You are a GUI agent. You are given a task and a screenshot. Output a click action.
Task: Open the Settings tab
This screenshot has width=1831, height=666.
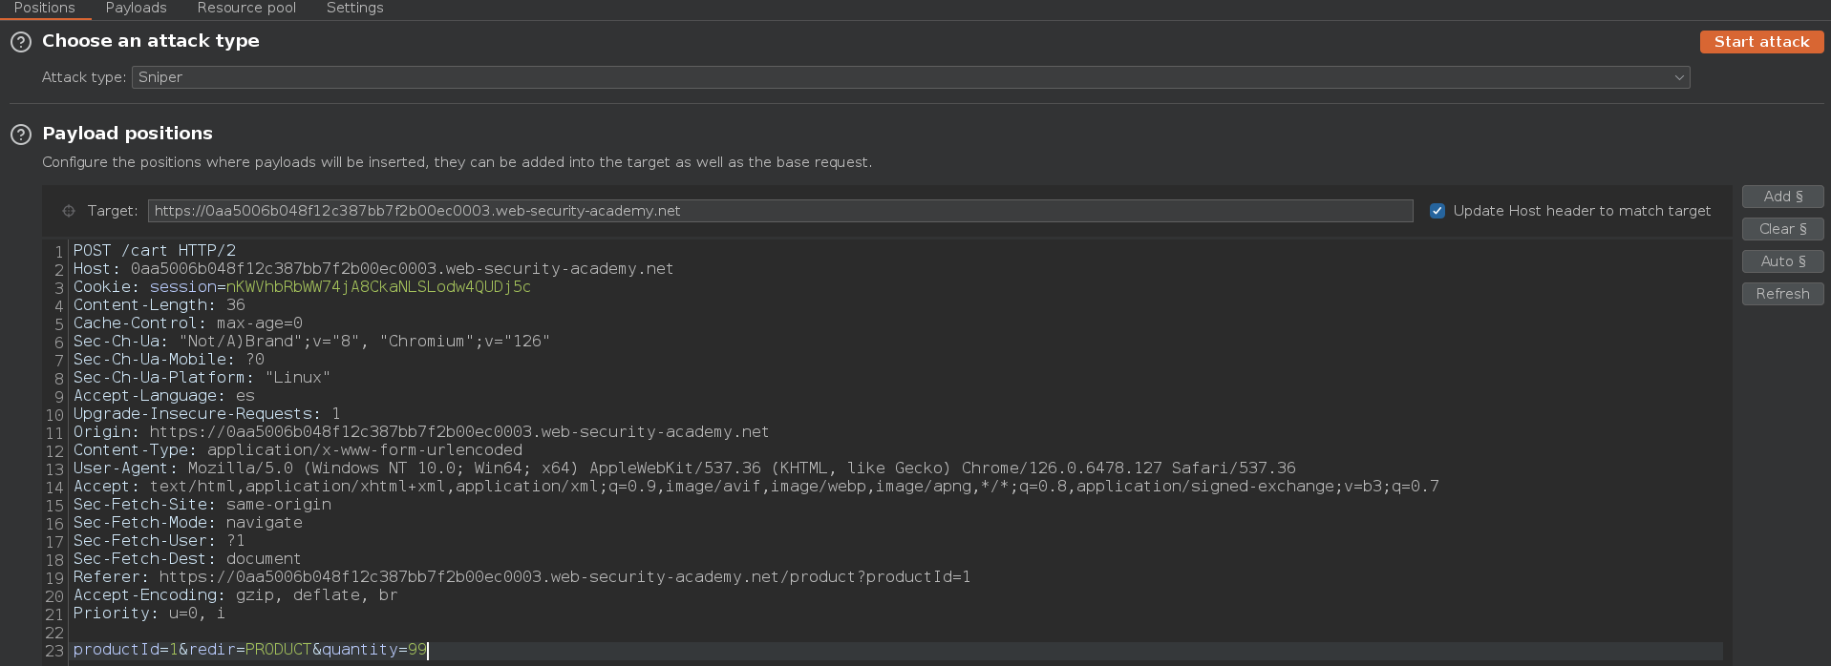click(x=354, y=9)
